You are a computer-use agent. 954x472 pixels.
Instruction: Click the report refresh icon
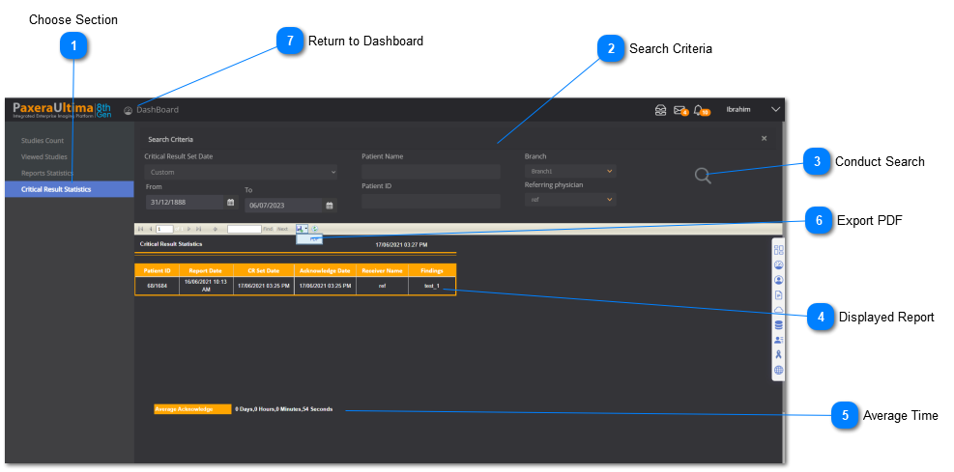click(x=315, y=229)
